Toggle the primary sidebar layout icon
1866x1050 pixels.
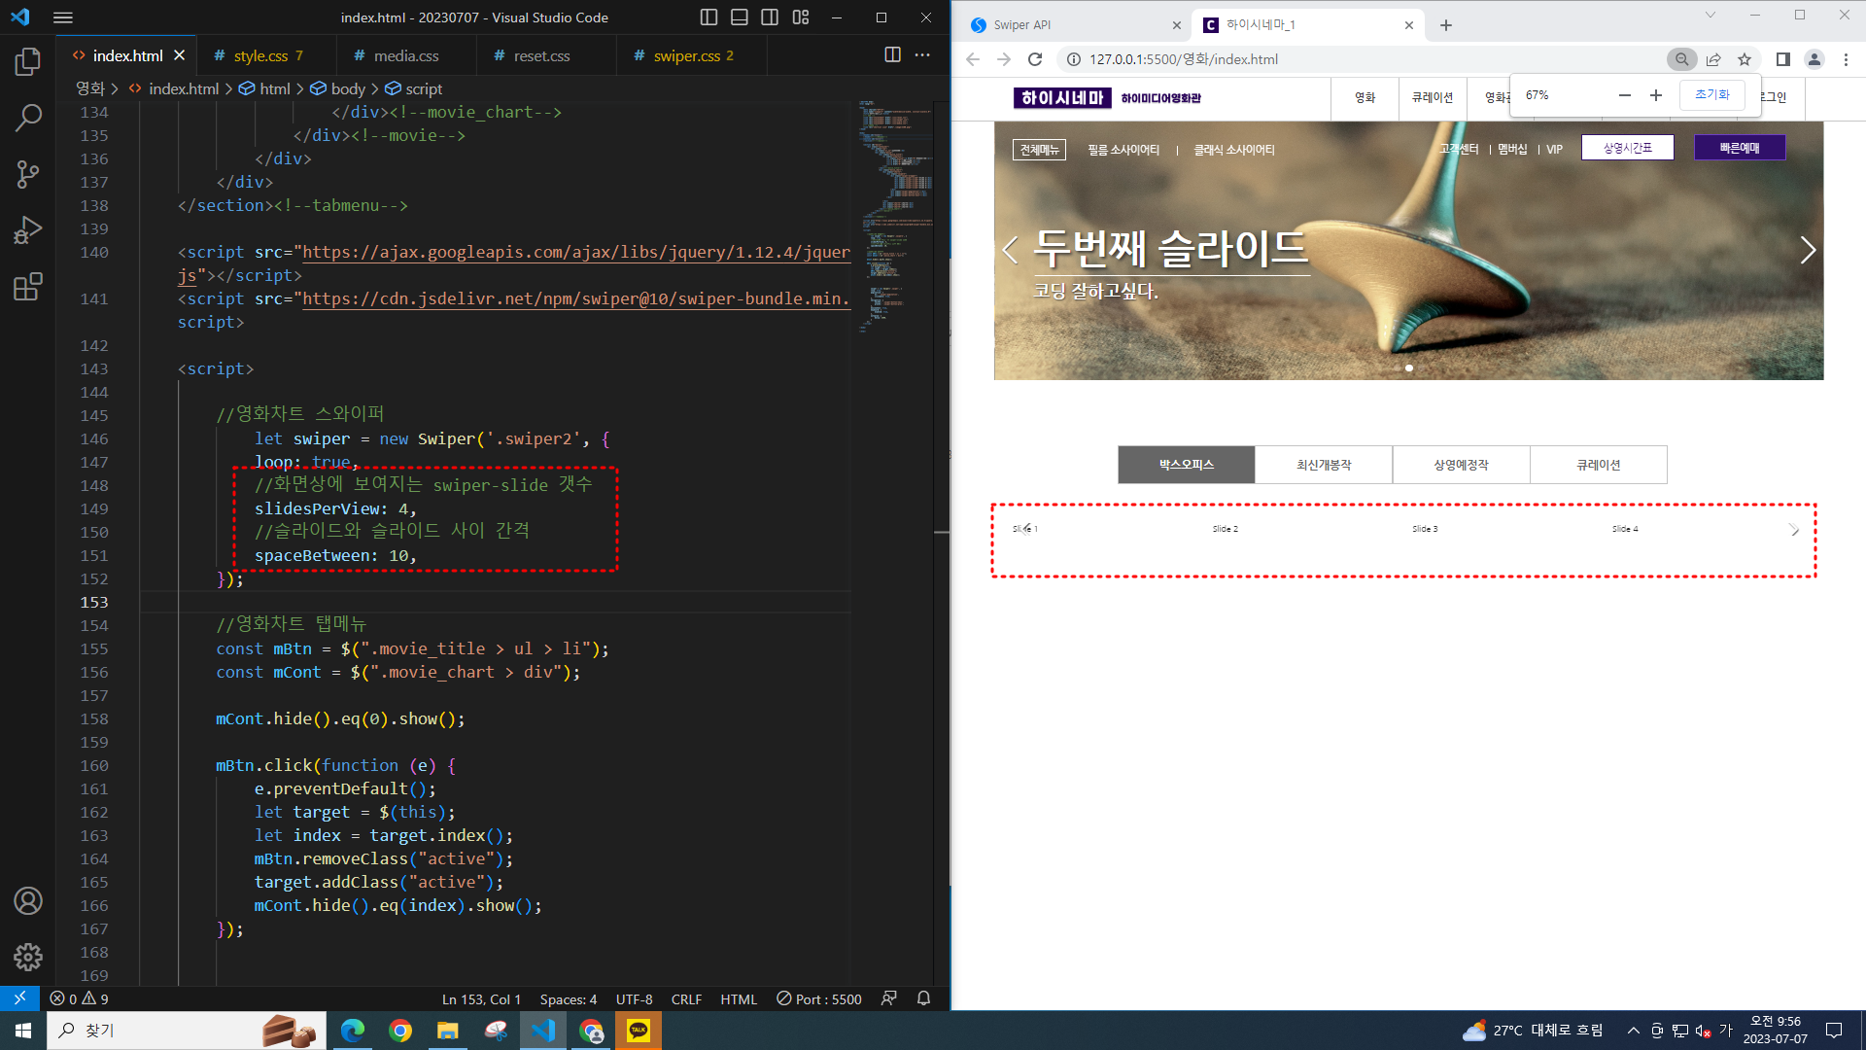(708, 17)
